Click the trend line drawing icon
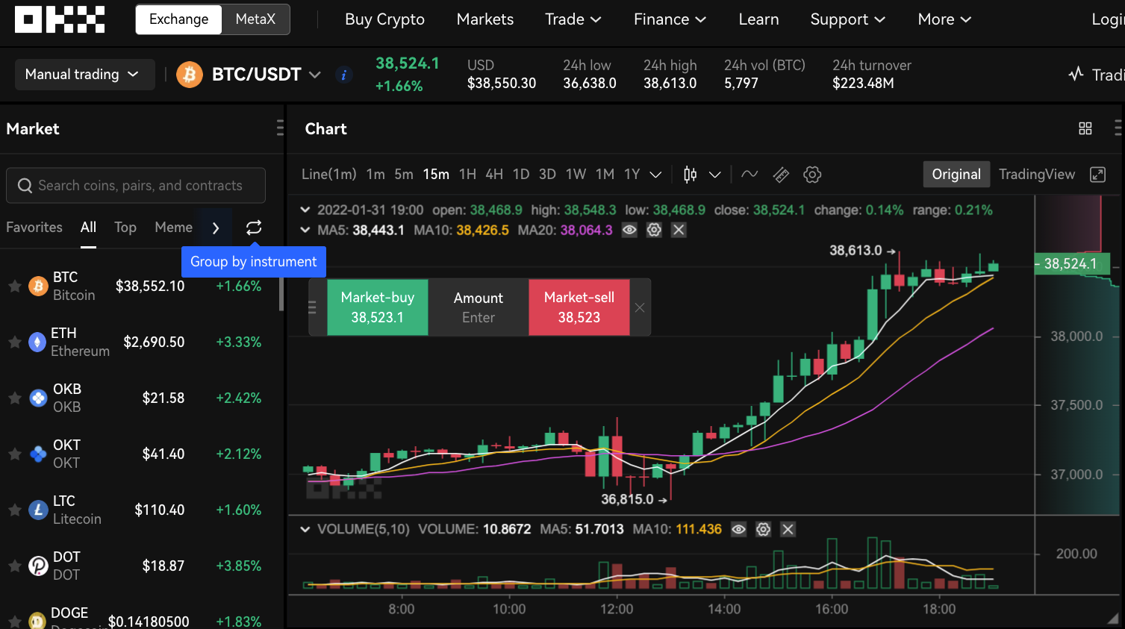Screen dimensions: 1125x629 pos(750,174)
